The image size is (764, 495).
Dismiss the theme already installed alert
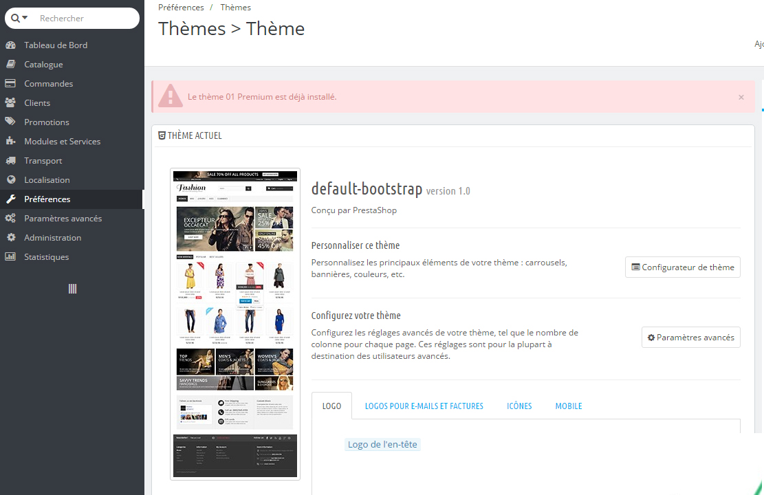[741, 97]
